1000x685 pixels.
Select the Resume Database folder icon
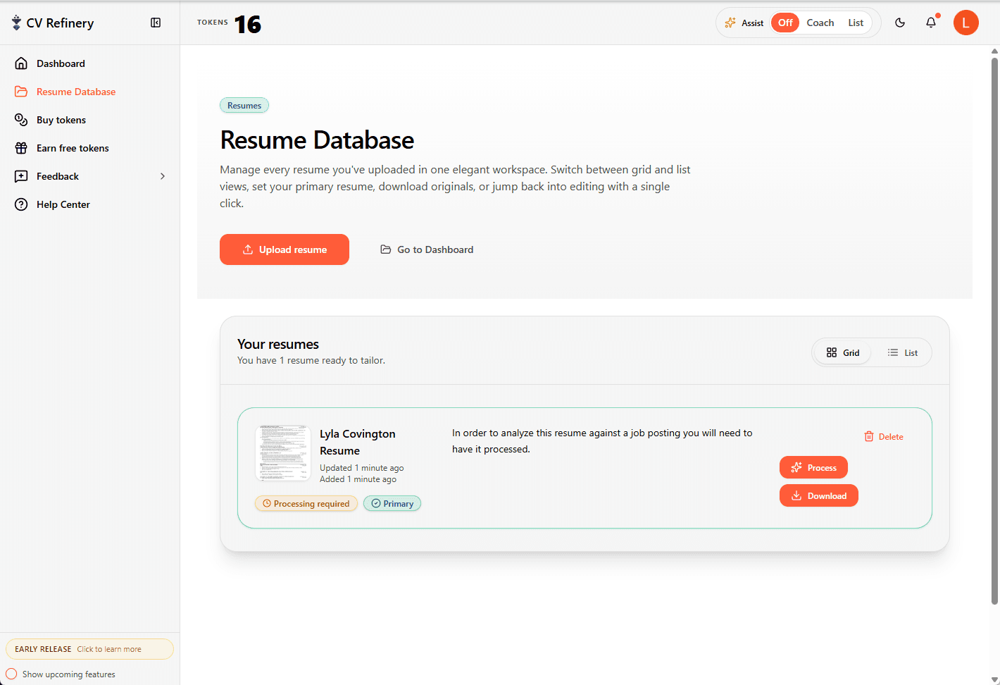click(21, 92)
